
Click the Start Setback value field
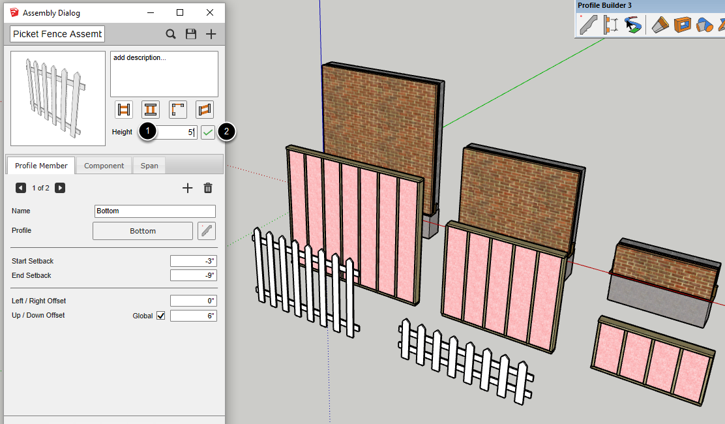[x=193, y=261]
